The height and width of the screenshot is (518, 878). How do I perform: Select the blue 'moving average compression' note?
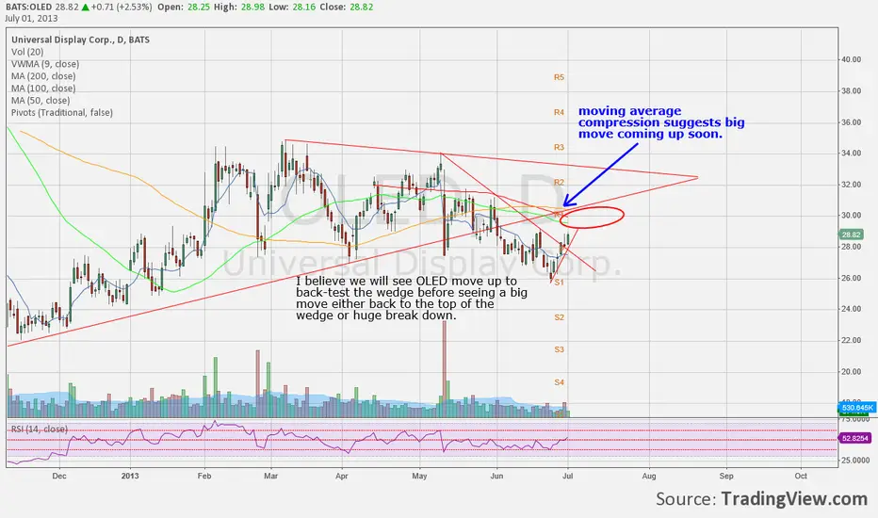click(x=661, y=122)
